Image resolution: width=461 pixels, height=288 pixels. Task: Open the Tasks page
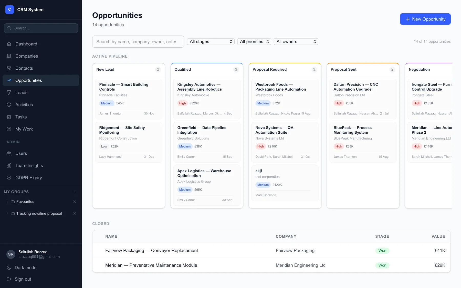coord(41,117)
